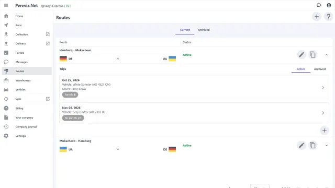Open the help question mark icon
The image size is (335, 188).
click(x=328, y=17)
